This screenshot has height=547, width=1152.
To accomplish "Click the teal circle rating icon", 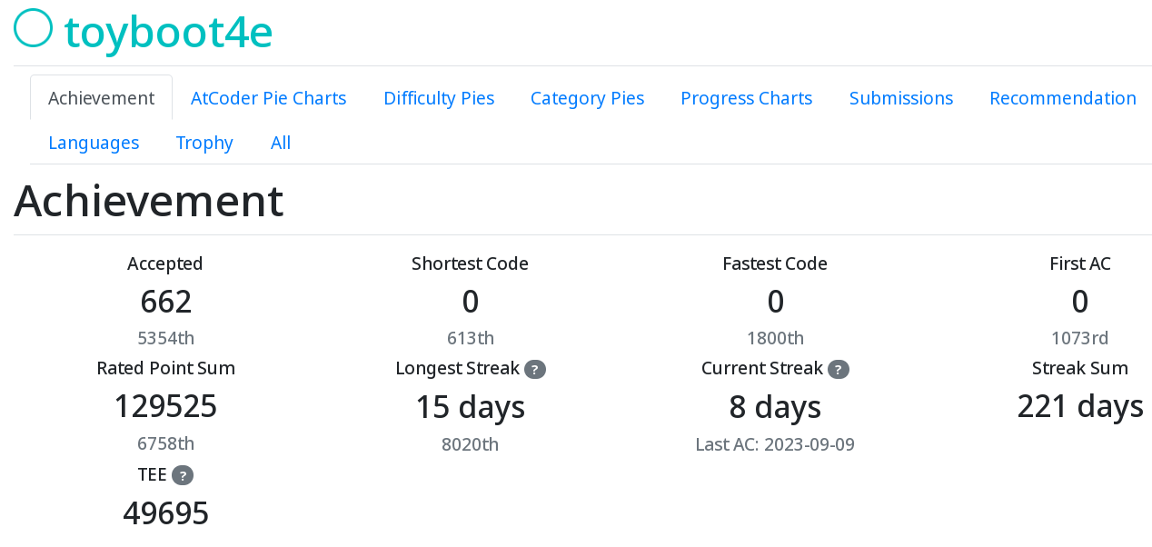I will pos(34,27).
